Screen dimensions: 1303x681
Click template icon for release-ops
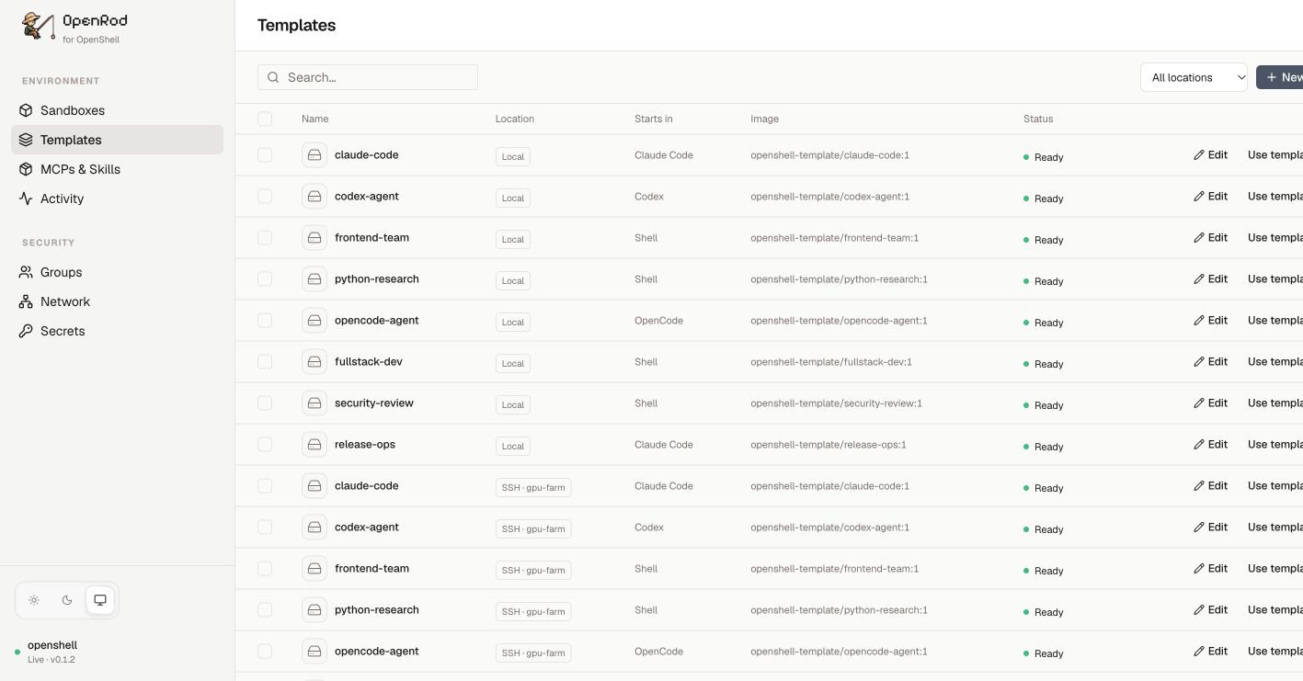tap(314, 445)
